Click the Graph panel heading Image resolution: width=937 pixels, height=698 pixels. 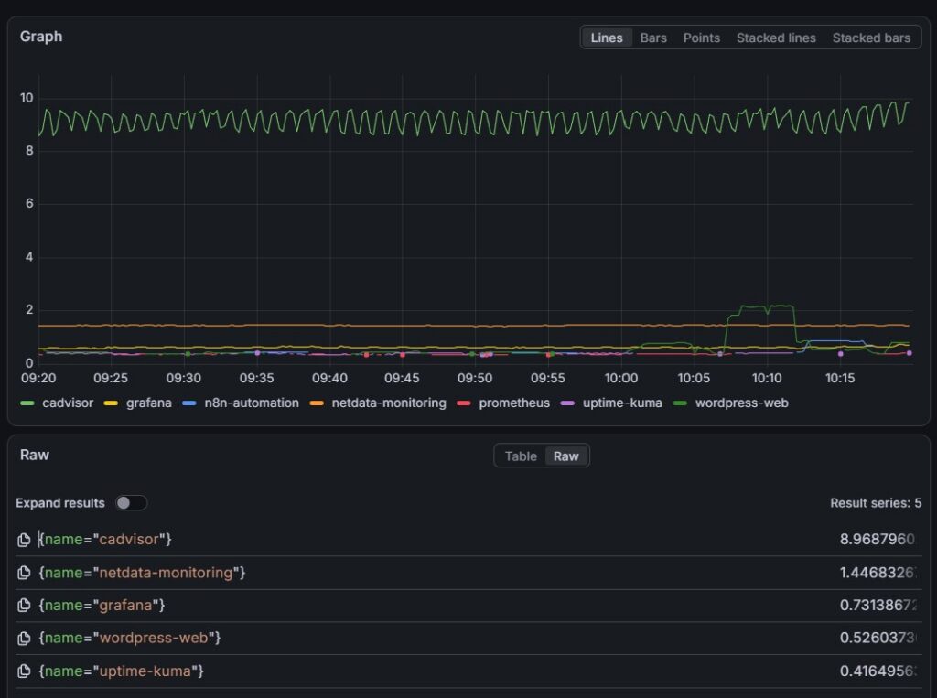[x=41, y=37]
